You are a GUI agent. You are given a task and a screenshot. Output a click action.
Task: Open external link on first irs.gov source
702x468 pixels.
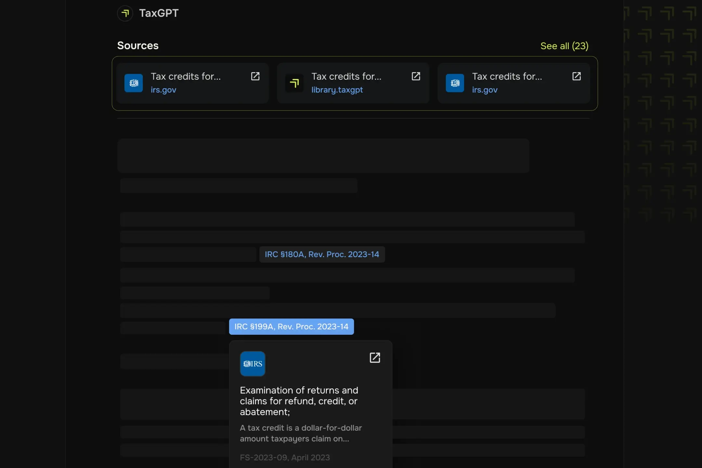(255, 76)
